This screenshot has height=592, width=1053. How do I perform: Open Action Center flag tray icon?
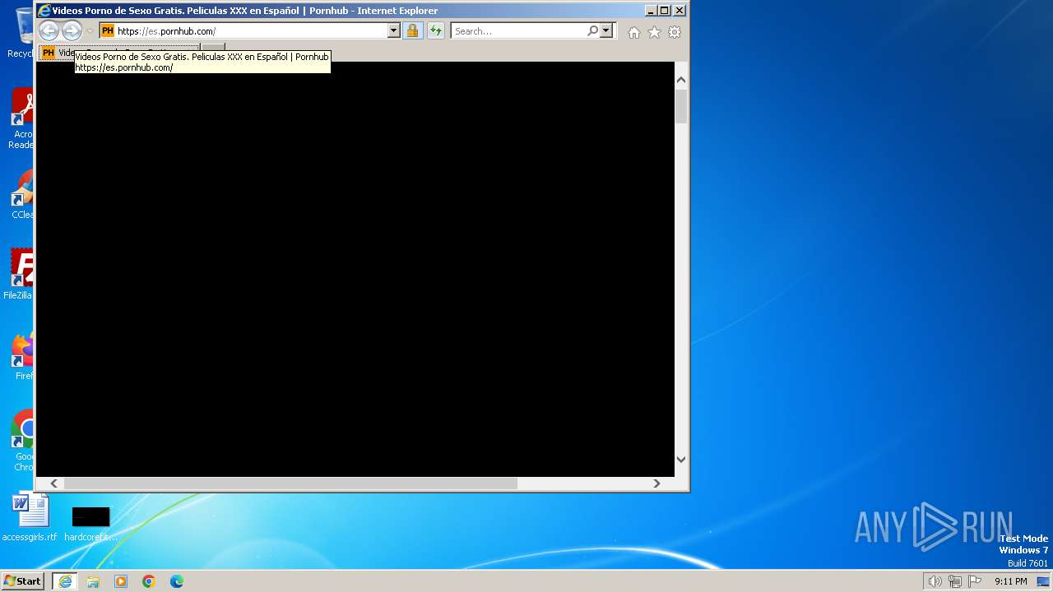point(975,581)
